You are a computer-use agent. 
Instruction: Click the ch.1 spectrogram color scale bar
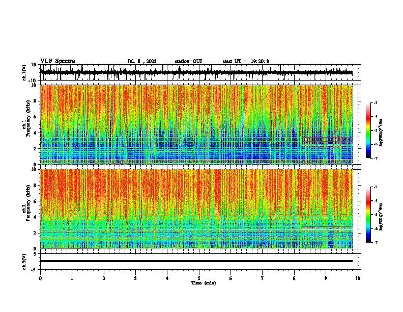coord(368,131)
